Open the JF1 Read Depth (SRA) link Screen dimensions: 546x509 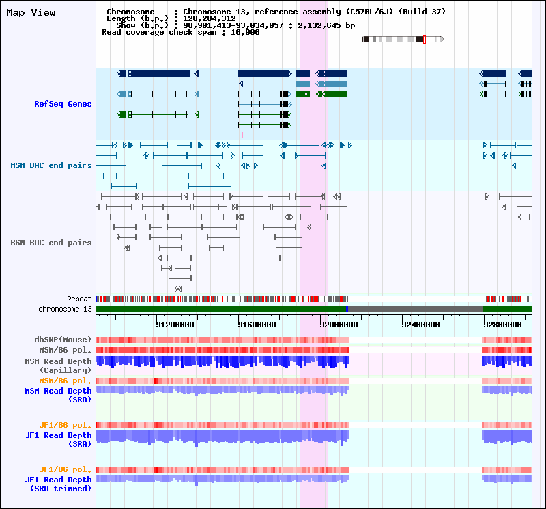click(x=58, y=439)
